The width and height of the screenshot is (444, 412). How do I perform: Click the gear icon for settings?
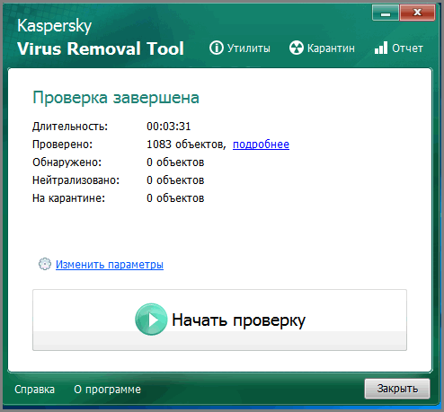45,264
